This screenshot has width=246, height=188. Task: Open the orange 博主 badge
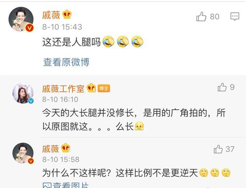(x=104, y=89)
